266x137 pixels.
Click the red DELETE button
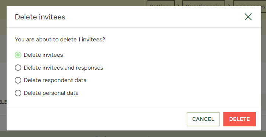pos(240,119)
